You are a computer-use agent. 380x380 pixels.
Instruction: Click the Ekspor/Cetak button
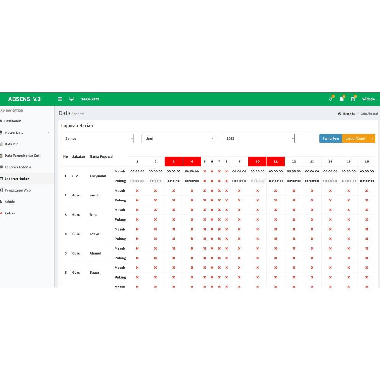tap(355, 138)
